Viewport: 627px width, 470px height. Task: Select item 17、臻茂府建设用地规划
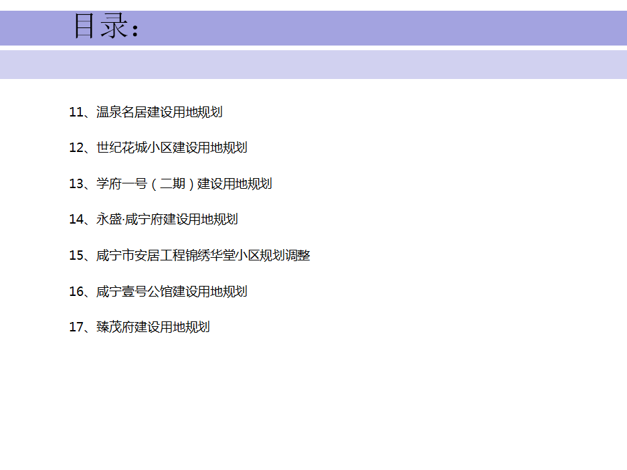coord(139,327)
